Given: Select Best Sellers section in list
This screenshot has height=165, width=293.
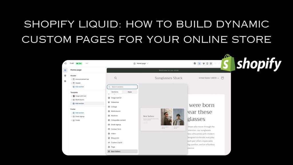Looking at the screenshot, I should (x=122, y=152).
